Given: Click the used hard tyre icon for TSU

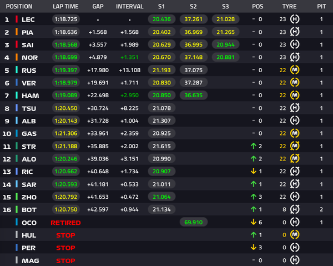Looking at the screenshot, I should [x=295, y=108].
